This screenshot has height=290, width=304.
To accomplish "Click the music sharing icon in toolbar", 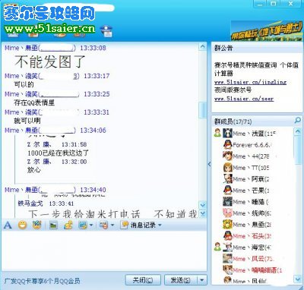I will [68, 225].
